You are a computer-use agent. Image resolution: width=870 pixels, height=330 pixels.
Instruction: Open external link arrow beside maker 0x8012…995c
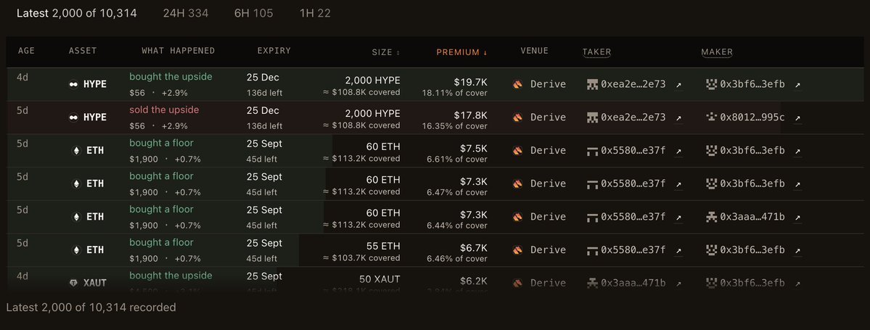[x=798, y=118]
